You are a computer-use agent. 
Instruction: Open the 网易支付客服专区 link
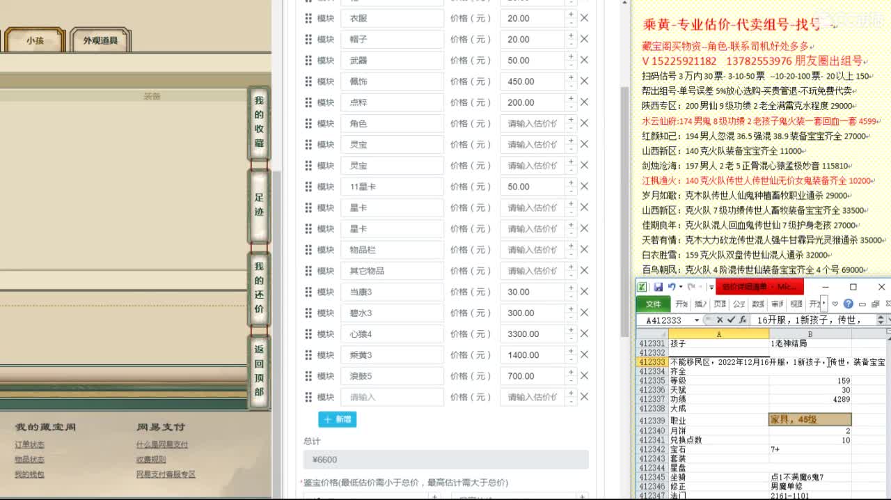tap(166, 474)
